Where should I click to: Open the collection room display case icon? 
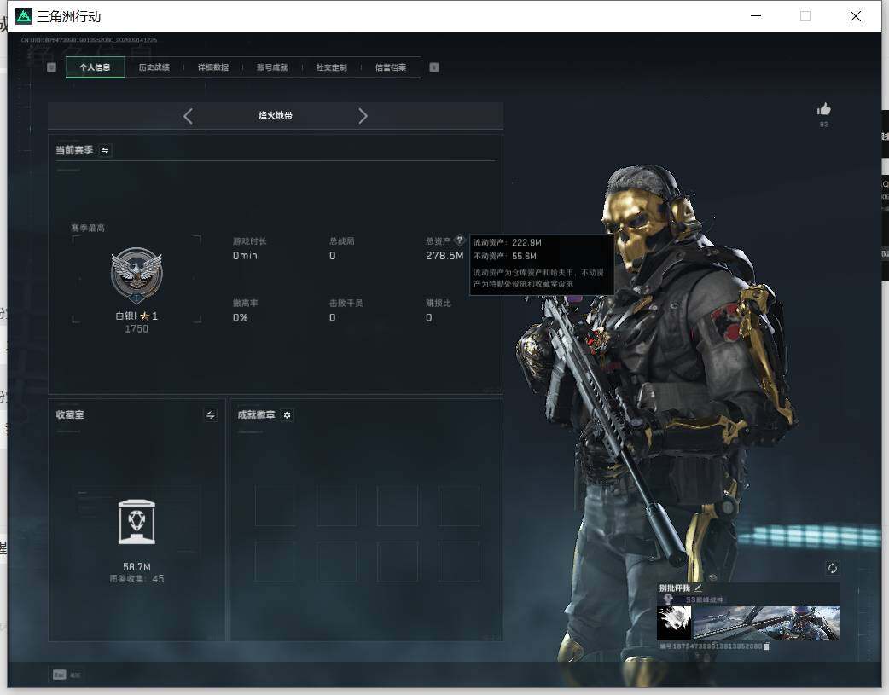(137, 522)
